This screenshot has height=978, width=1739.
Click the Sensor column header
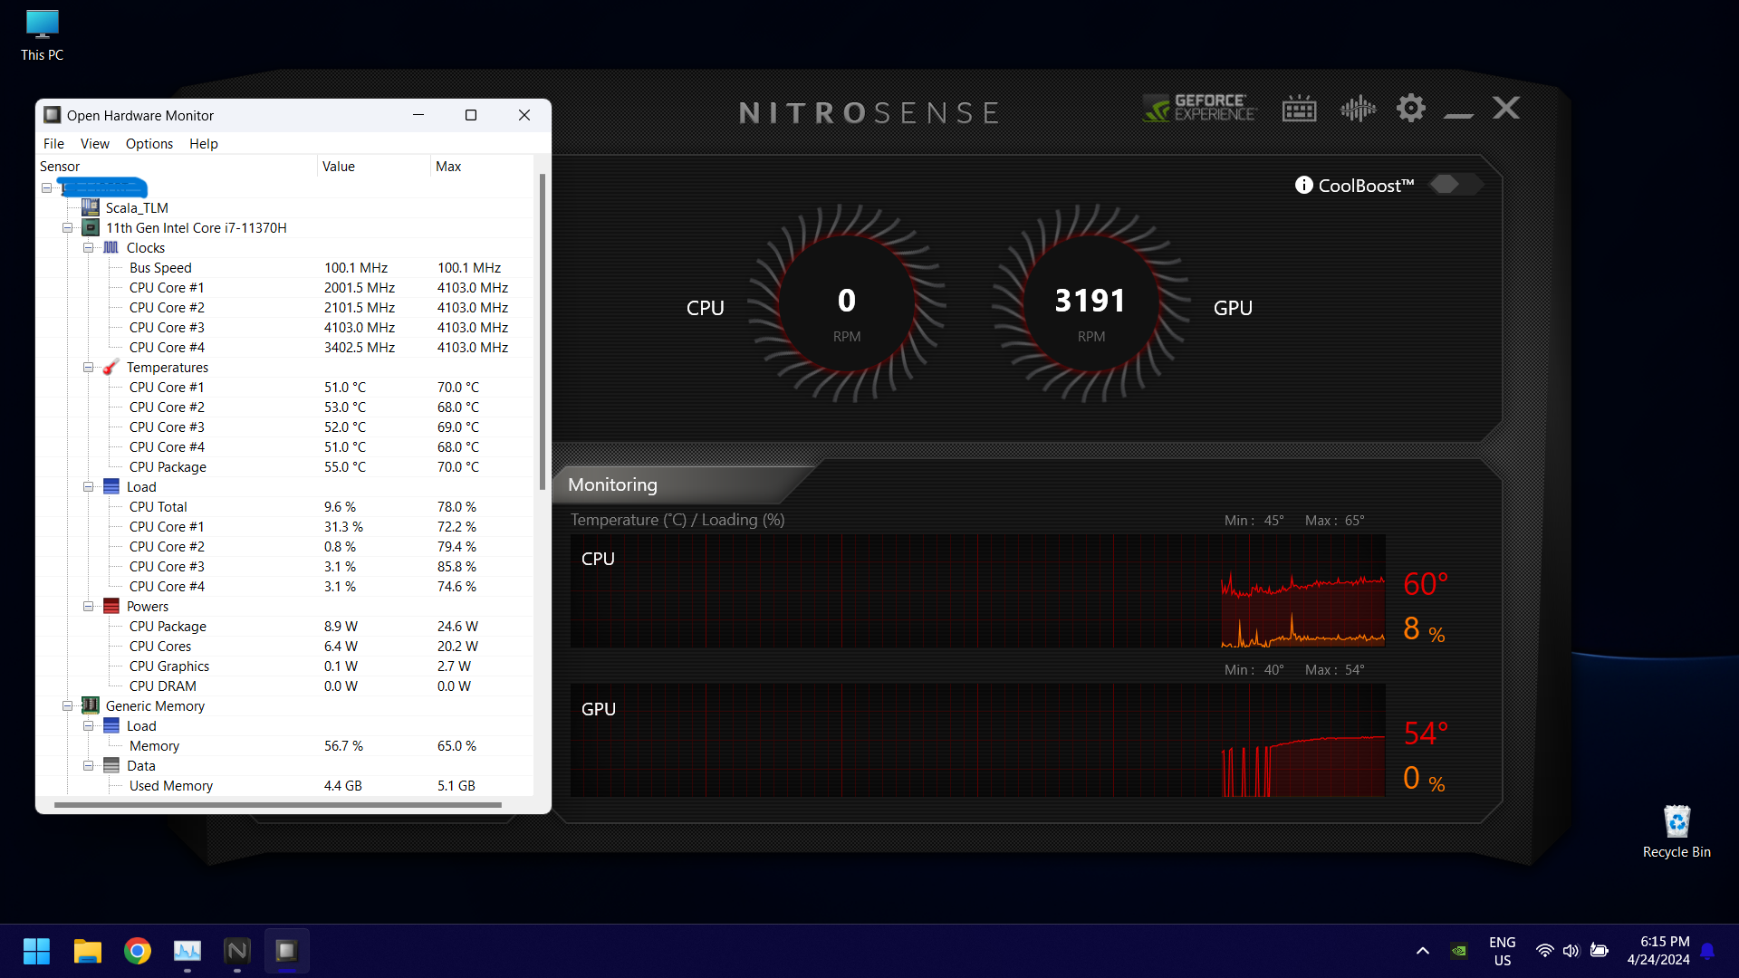coord(178,167)
